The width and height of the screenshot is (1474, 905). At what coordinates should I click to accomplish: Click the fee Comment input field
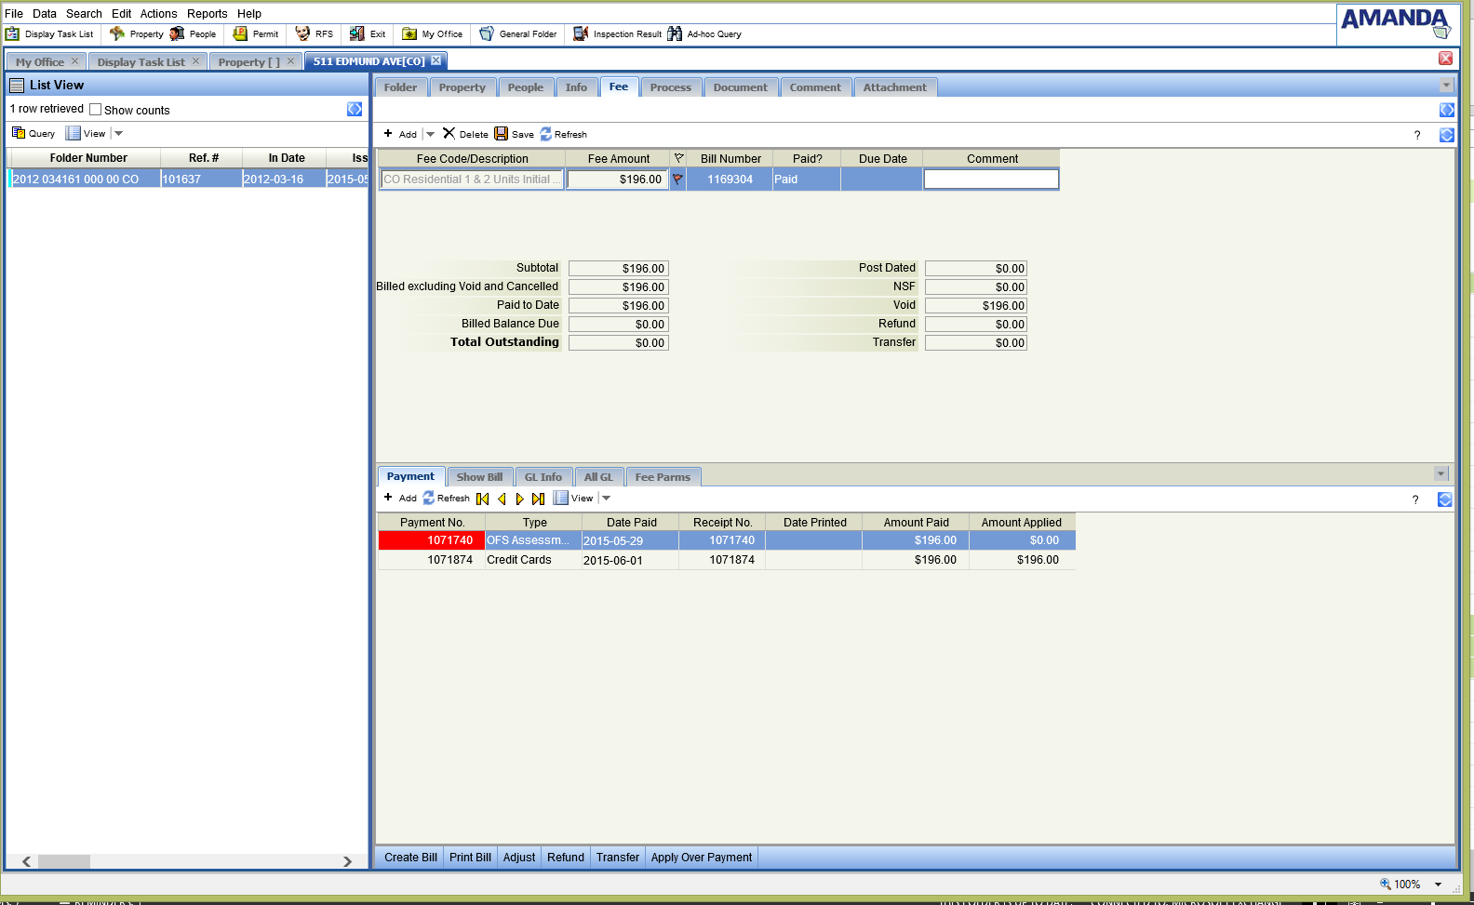click(991, 180)
